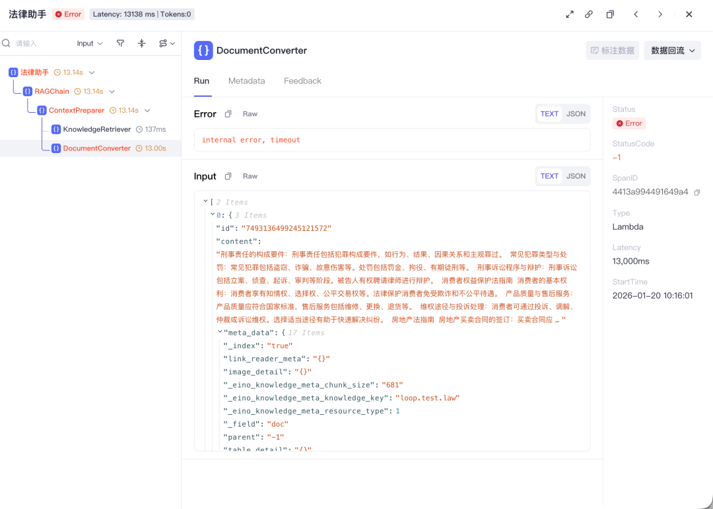Select TEXT view for Input section

(x=549, y=176)
